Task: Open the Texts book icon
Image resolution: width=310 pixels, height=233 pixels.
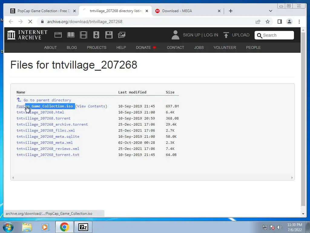Action: (71, 35)
